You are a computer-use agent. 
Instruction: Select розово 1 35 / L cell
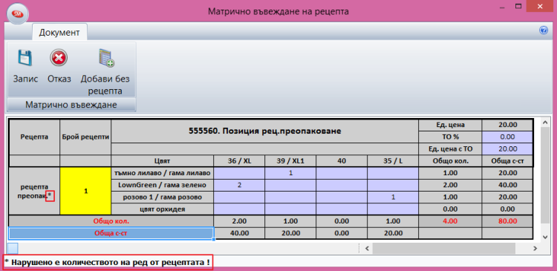(393, 197)
